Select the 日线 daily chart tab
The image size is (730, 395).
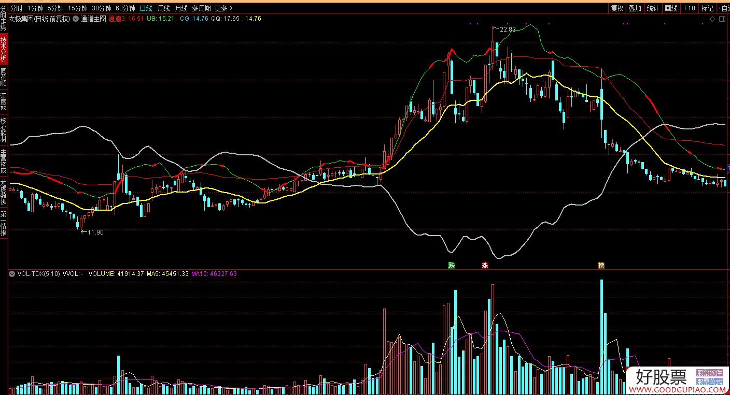[x=146, y=8]
